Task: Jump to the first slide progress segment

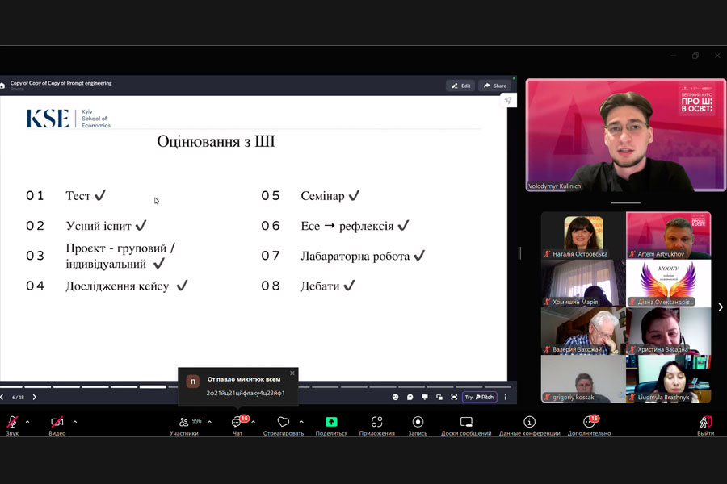Action: point(11,386)
